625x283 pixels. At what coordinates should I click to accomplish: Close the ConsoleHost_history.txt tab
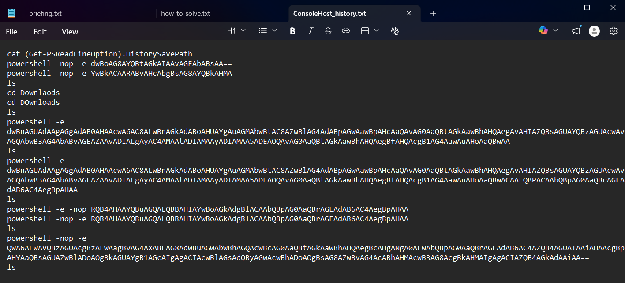[408, 13]
